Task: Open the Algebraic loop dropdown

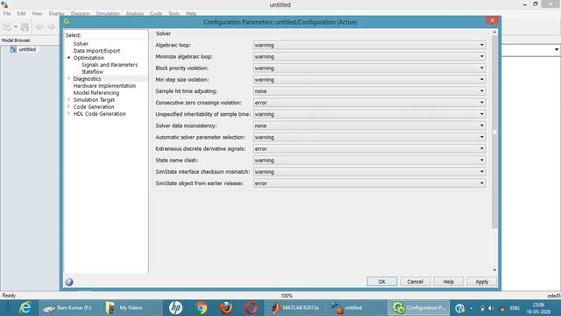Action: 369,45
